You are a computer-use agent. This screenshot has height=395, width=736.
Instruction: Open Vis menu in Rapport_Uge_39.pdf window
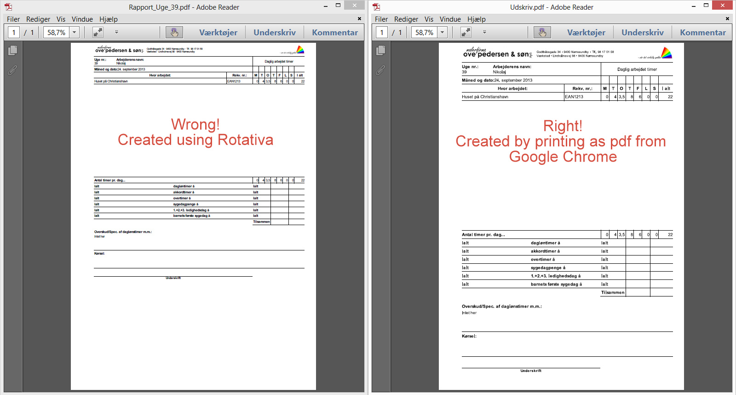click(x=61, y=19)
